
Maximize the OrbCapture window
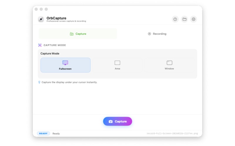[x=46, y=9]
